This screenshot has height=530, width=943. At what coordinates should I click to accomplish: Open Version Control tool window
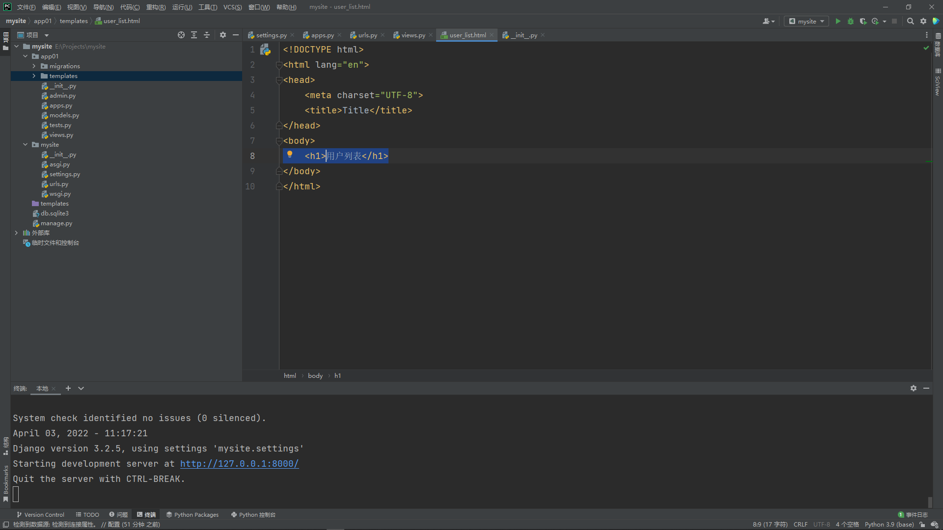tap(40, 515)
